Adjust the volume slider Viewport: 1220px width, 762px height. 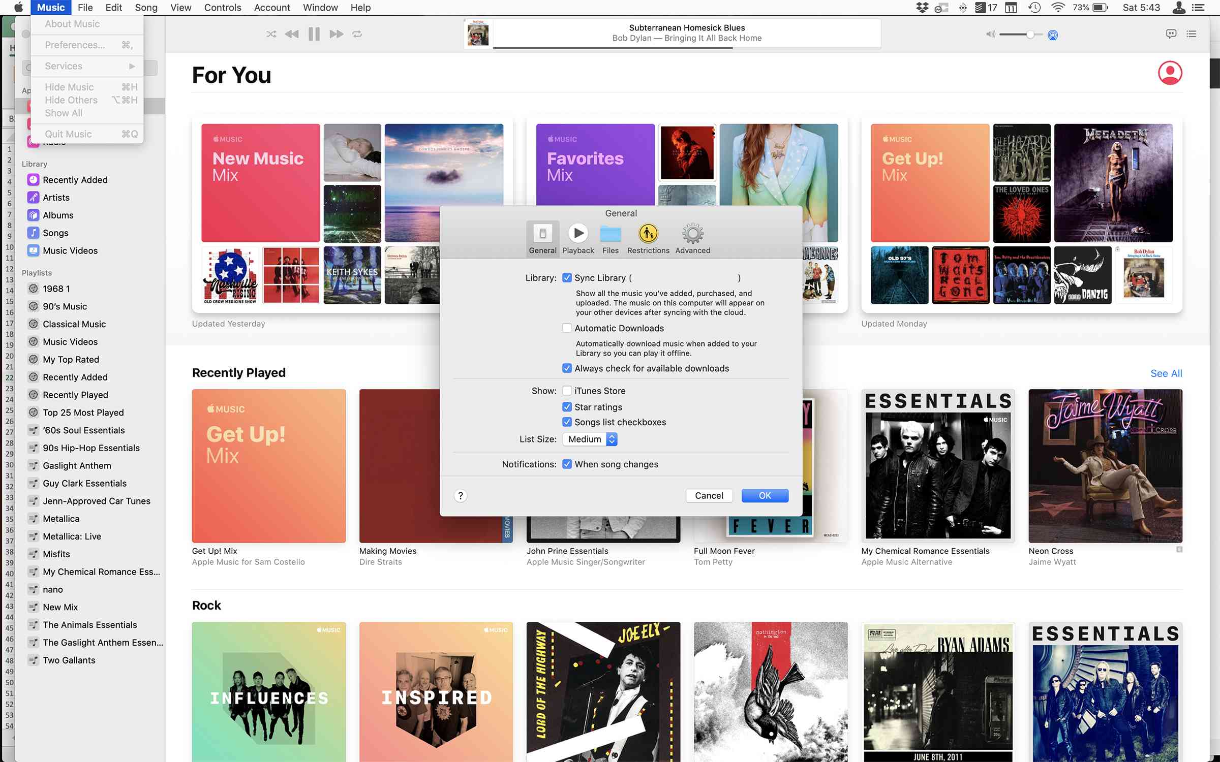(x=1020, y=35)
